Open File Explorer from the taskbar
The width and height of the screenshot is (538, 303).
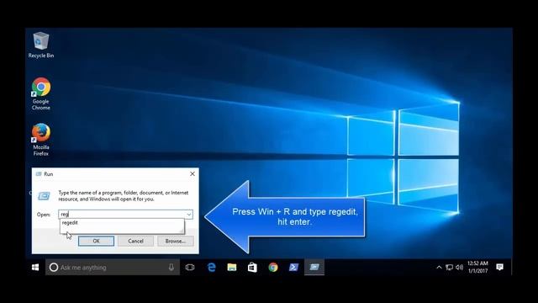tap(232, 268)
